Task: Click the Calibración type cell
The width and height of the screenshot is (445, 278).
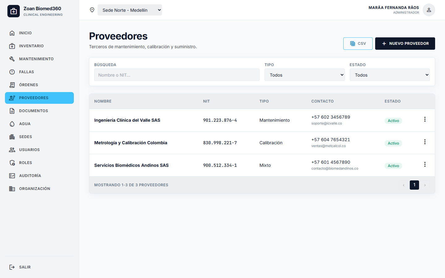Action: tap(271, 143)
